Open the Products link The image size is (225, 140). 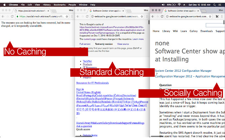88,64
